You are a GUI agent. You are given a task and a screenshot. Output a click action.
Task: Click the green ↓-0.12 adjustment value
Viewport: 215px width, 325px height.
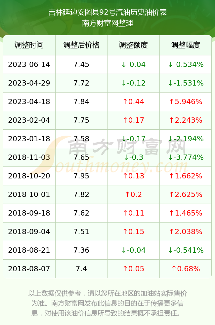(133, 83)
